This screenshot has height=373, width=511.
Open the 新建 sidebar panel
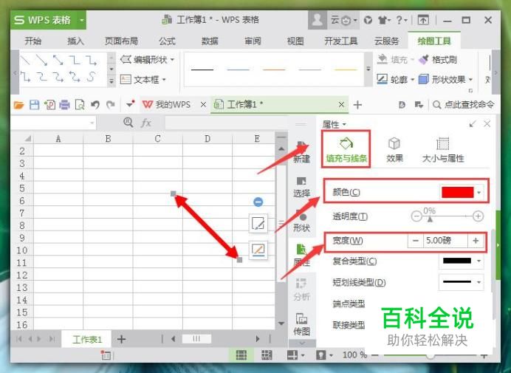point(301,152)
